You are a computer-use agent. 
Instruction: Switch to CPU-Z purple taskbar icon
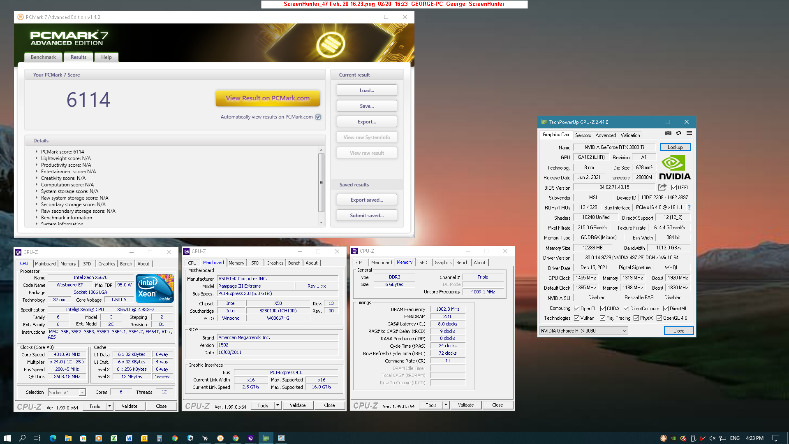(251, 438)
